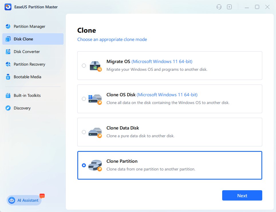
Task: Click the Disk Clone sidebar icon
Action: pos(8,39)
